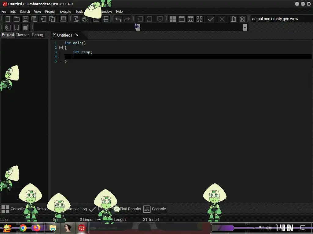This screenshot has width=313, height=234.
Task: Open the Find dialog from toolbar
Action: [x=76, y=19]
